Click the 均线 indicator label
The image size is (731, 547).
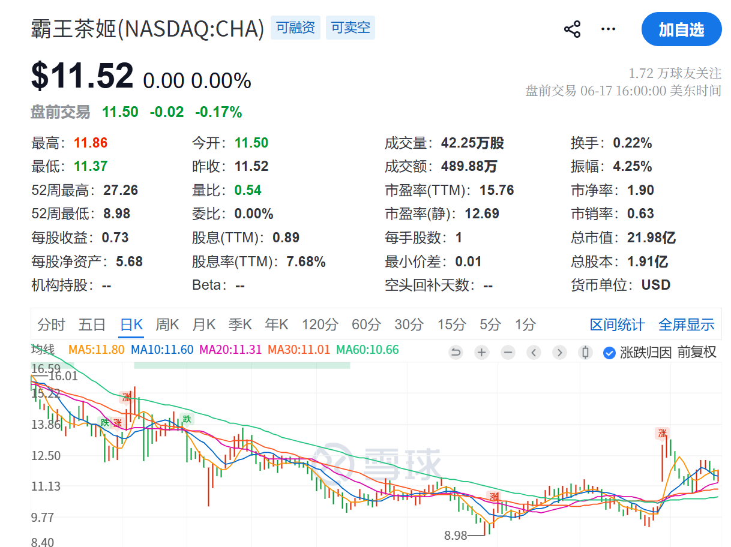tap(43, 349)
